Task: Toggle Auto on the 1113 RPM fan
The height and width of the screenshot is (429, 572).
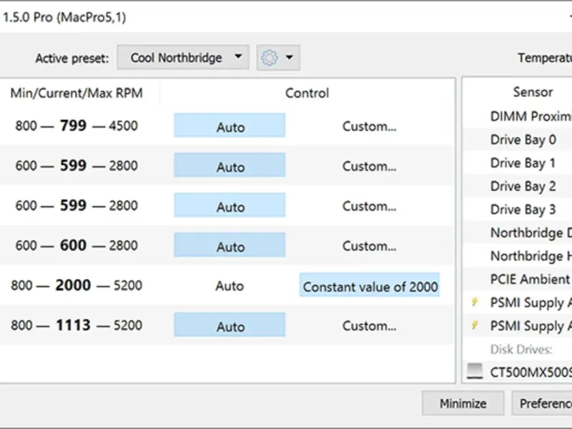Action: (230, 326)
